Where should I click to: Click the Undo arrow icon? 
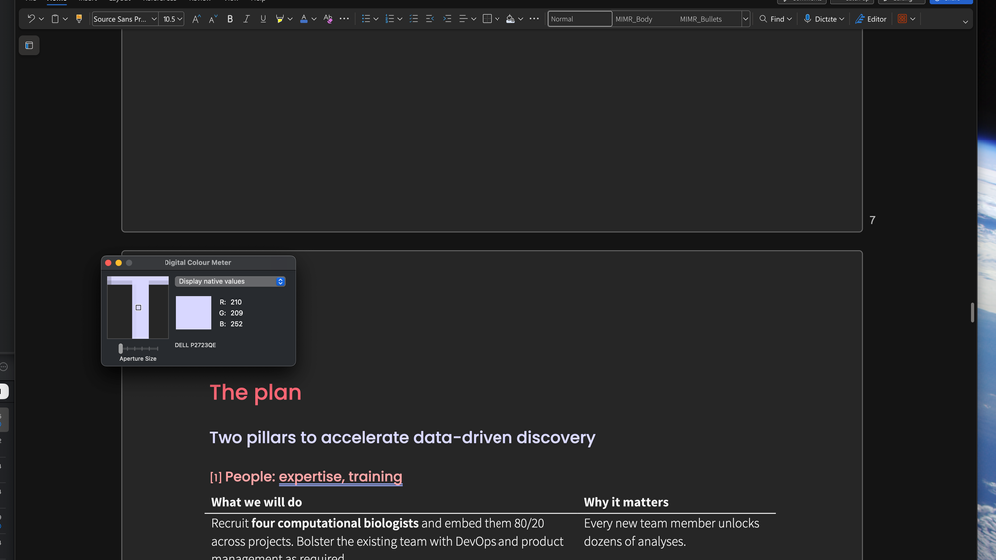[x=31, y=19]
